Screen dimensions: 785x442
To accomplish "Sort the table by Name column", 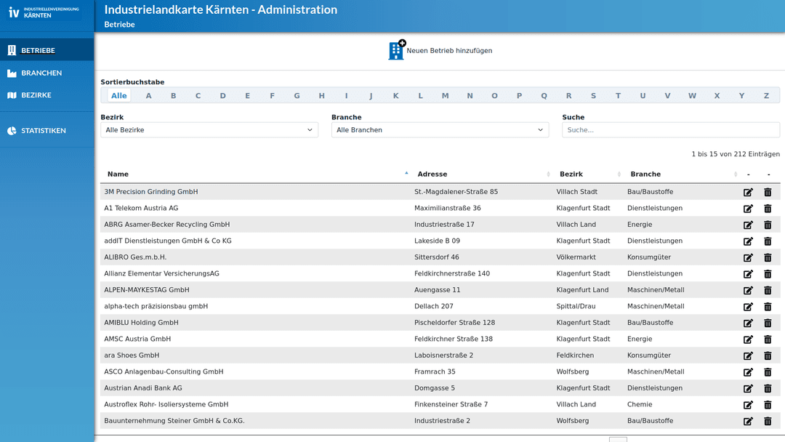I will tap(257, 174).
